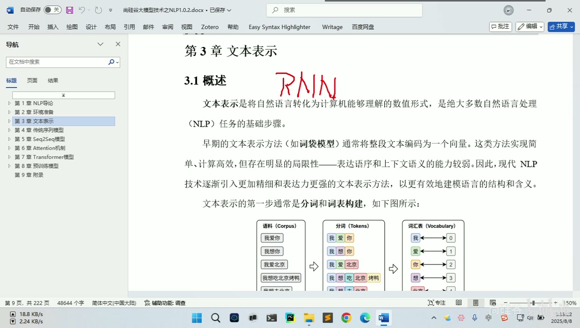Click the Windows Start button
This screenshot has width=580, height=328.
tap(197, 318)
